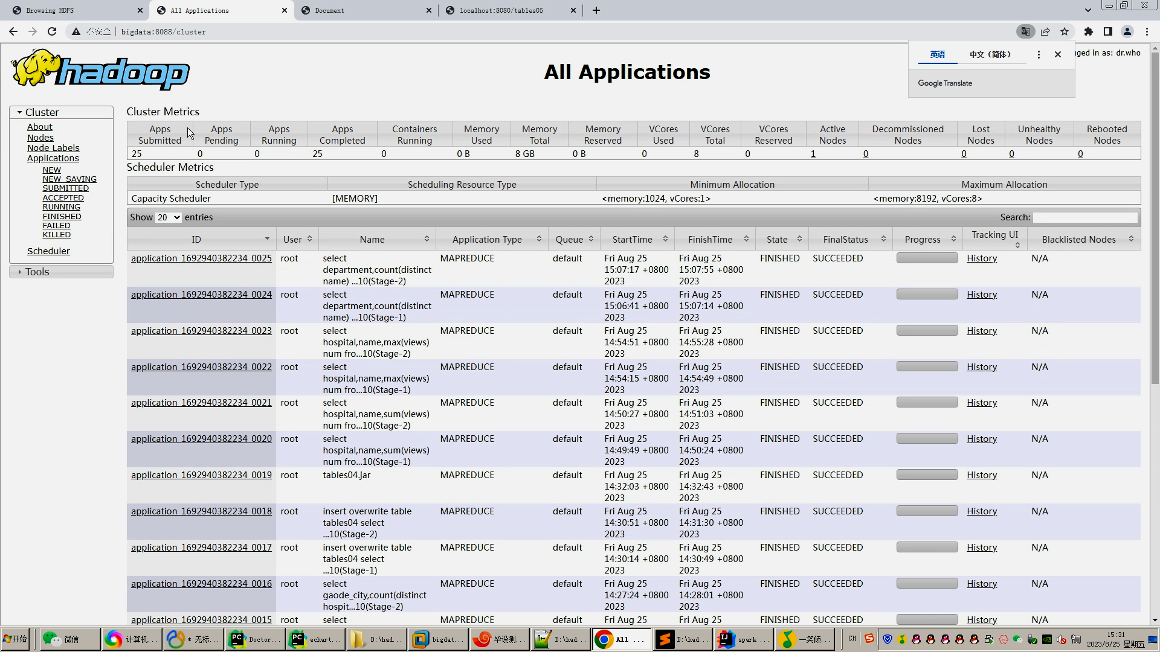Click the applications Search input field
This screenshot has width=1160, height=652.
coord(1085,217)
